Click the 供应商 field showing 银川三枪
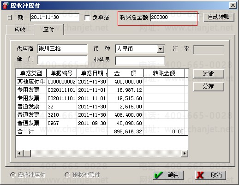 (x=62, y=49)
